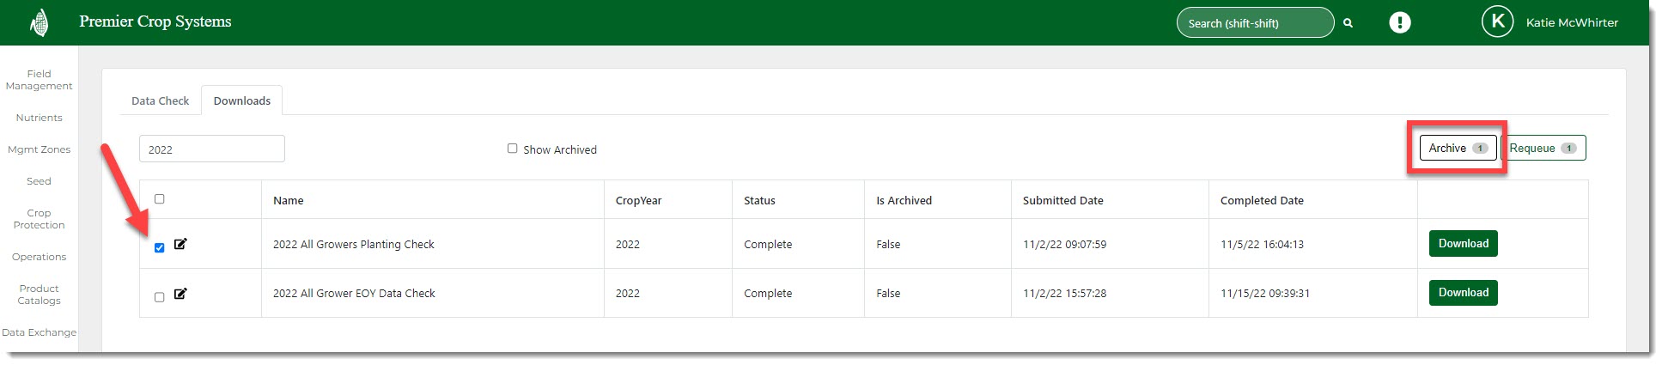Select the Downloads tab
This screenshot has height=365, width=1662.
tap(241, 101)
